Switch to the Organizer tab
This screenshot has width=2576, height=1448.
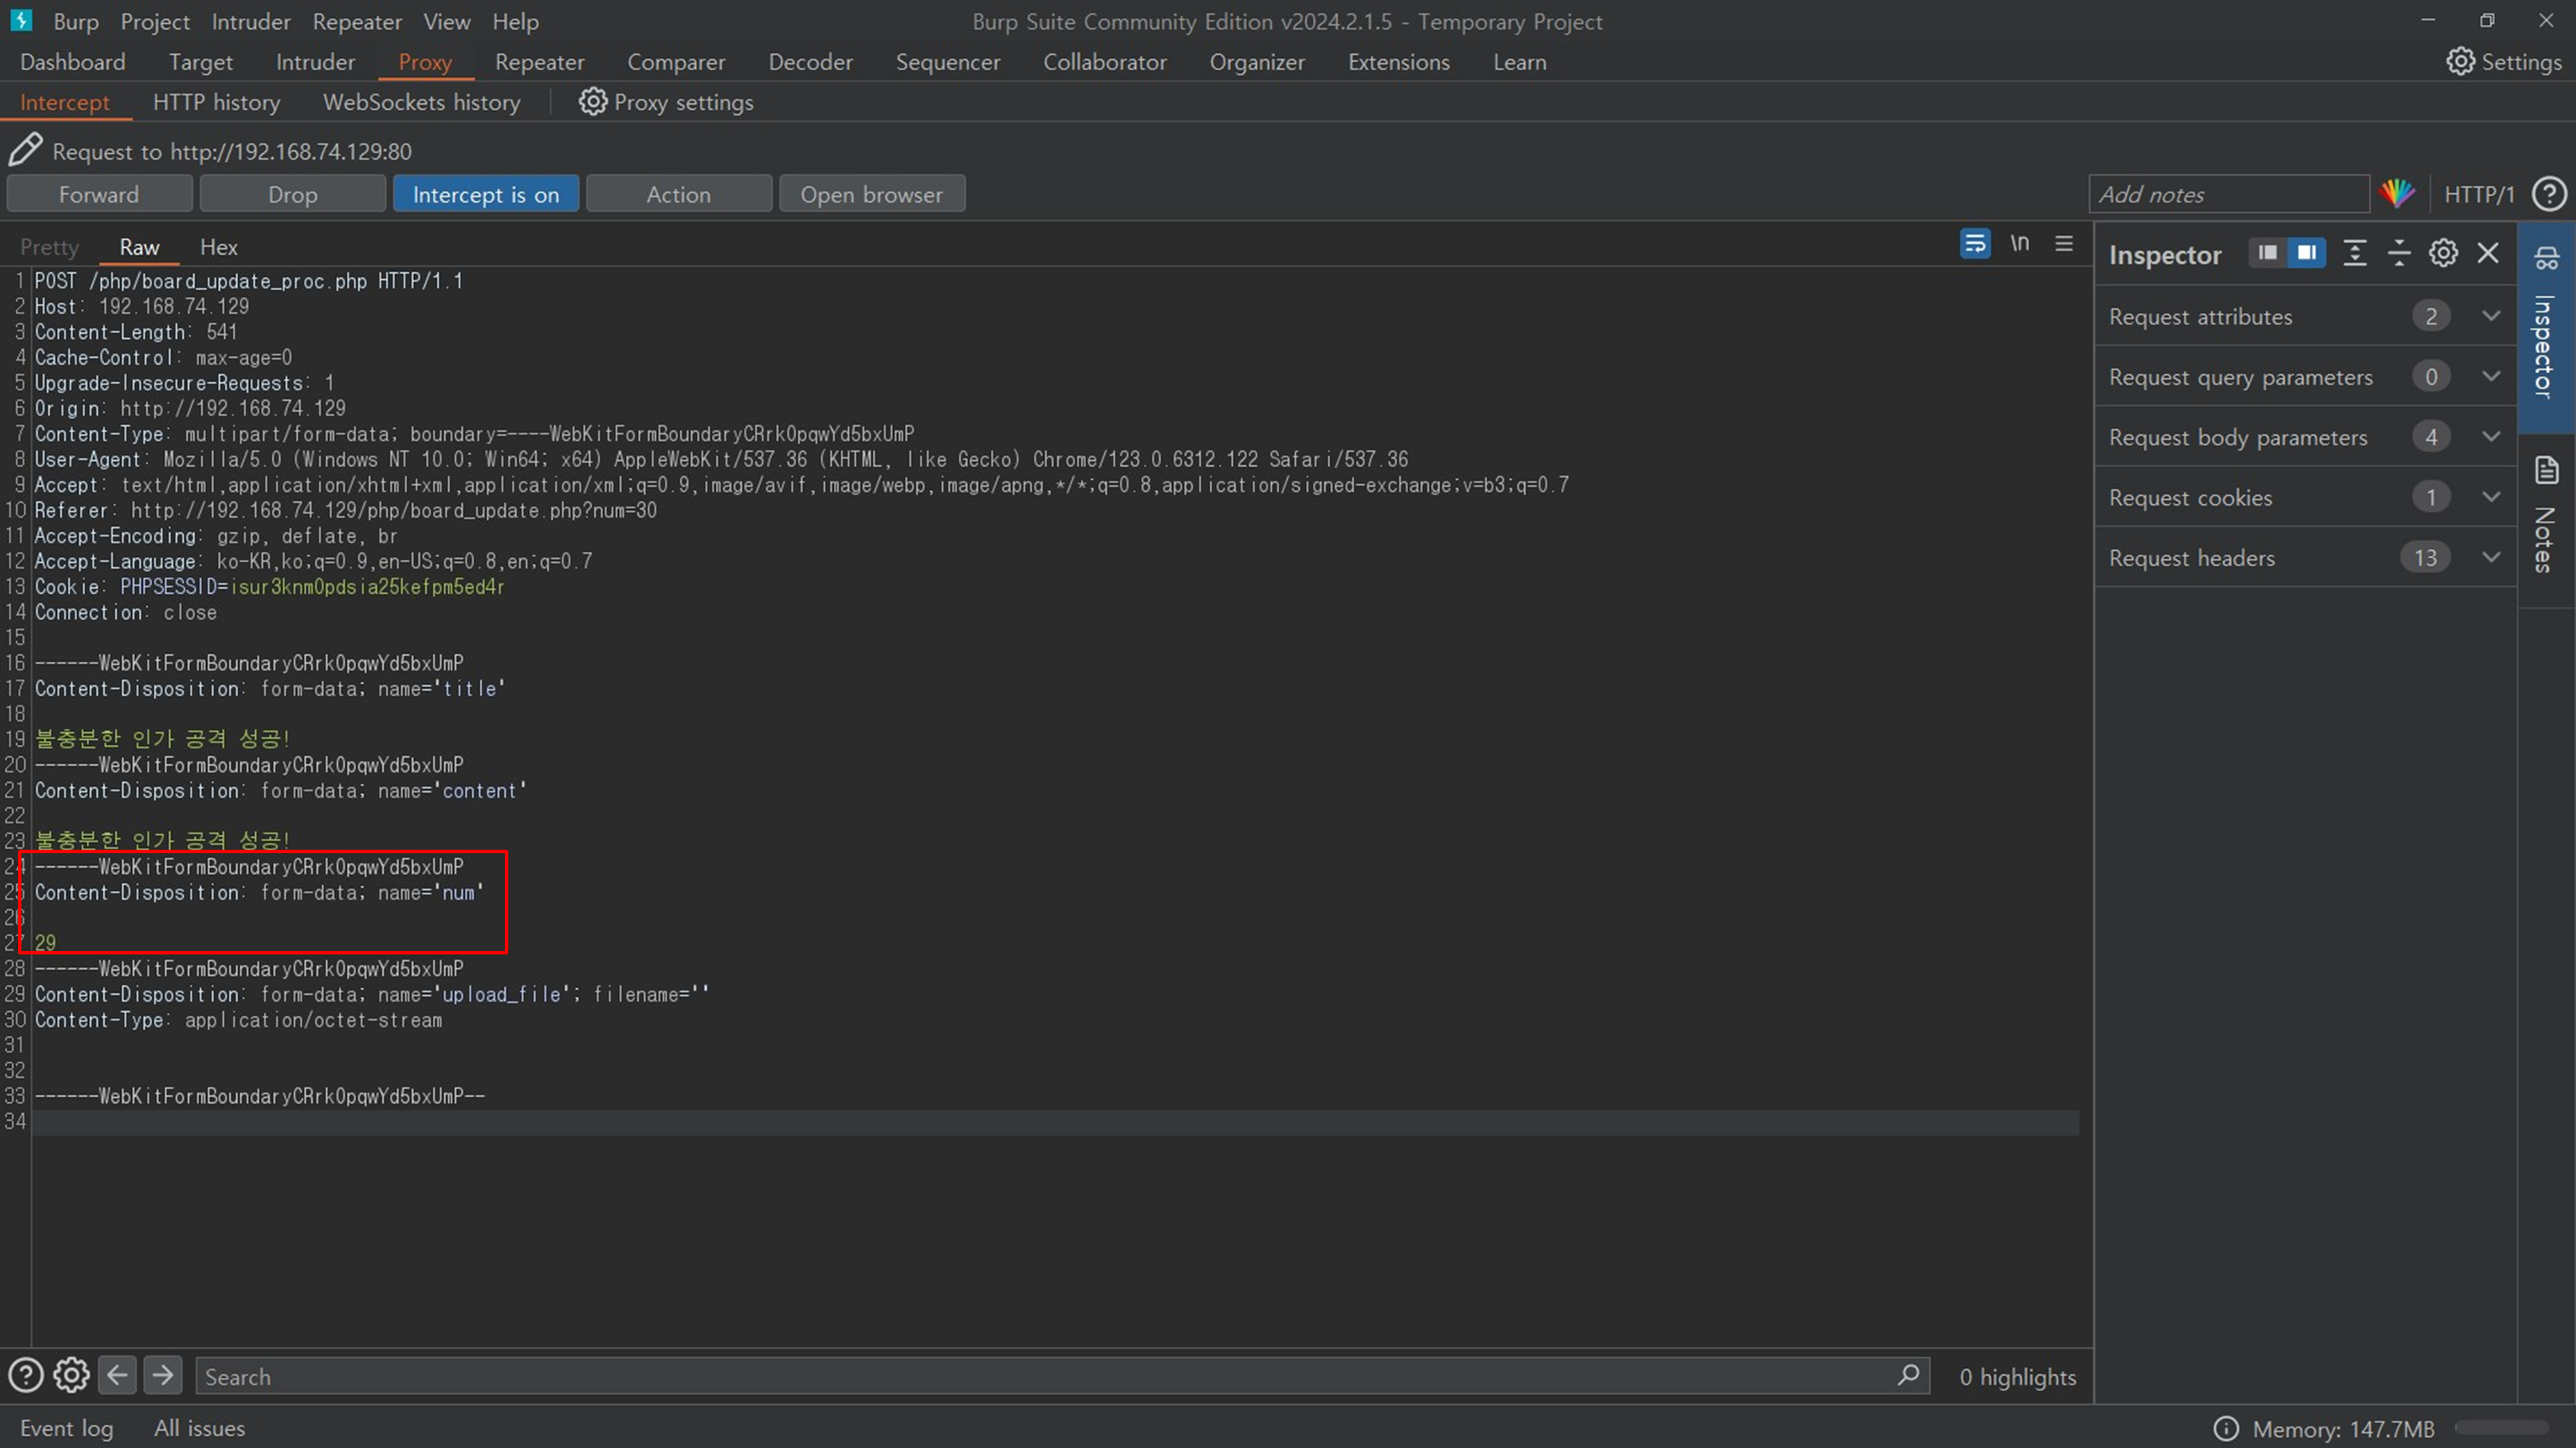(1256, 62)
